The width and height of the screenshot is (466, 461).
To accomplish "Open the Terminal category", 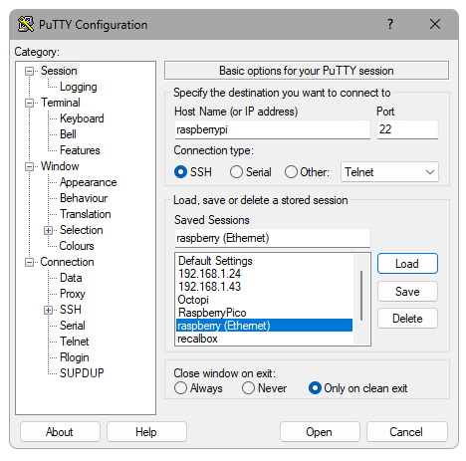I will 61,103.
